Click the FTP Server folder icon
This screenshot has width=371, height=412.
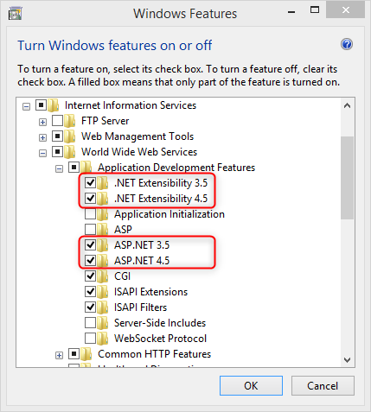point(69,121)
